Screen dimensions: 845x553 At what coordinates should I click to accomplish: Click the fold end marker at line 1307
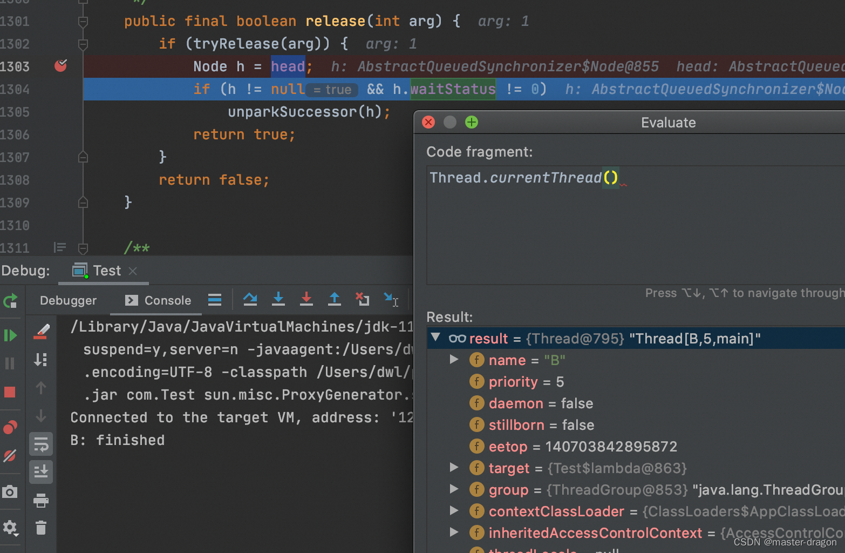coord(83,157)
